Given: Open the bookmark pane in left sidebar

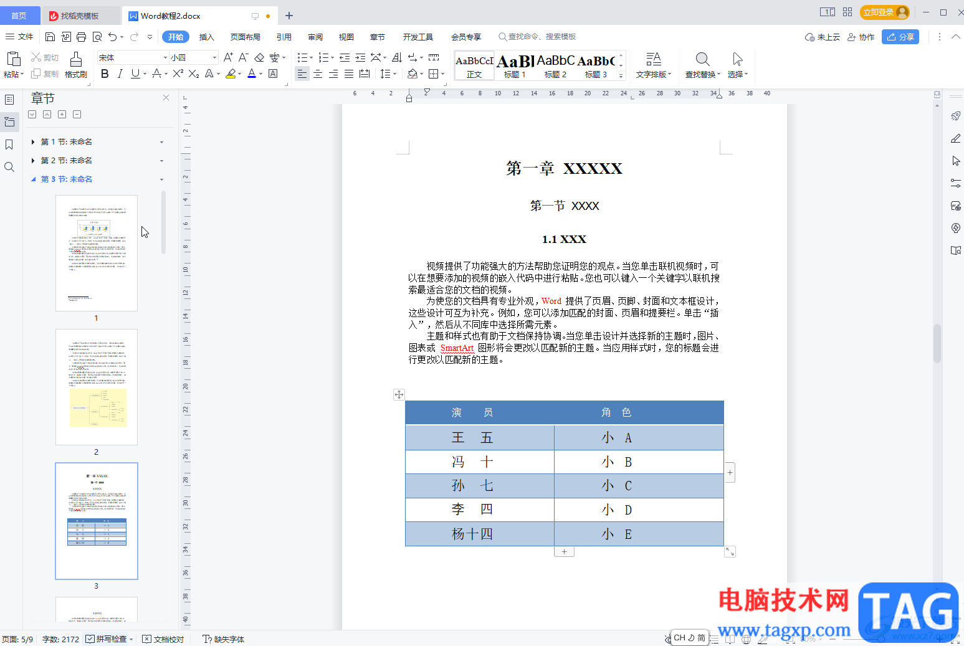Looking at the screenshot, I should [9, 145].
